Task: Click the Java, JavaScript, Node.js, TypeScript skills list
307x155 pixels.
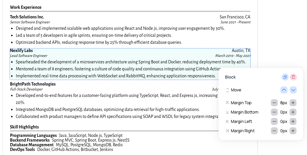Action: click(x=91, y=135)
